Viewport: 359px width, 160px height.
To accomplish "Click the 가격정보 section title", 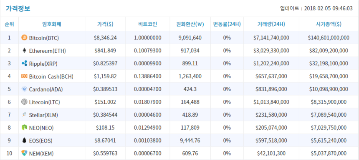I will point(18,9).
